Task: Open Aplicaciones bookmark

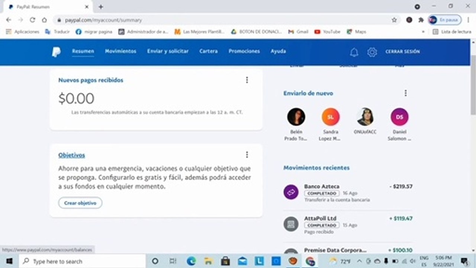Action: tap(23, 32)
